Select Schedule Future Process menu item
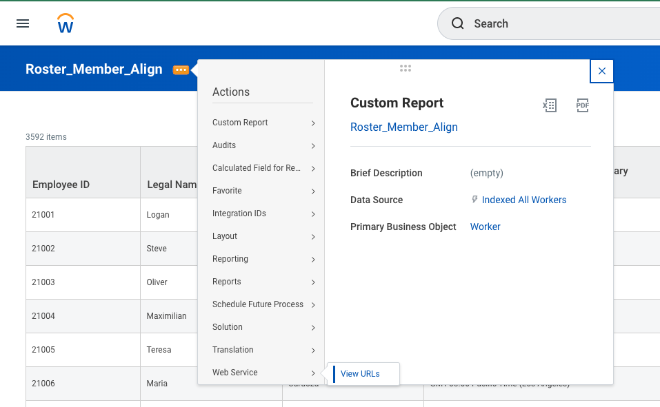This screenshot has height=407, width=660. (x=262, y=304)
